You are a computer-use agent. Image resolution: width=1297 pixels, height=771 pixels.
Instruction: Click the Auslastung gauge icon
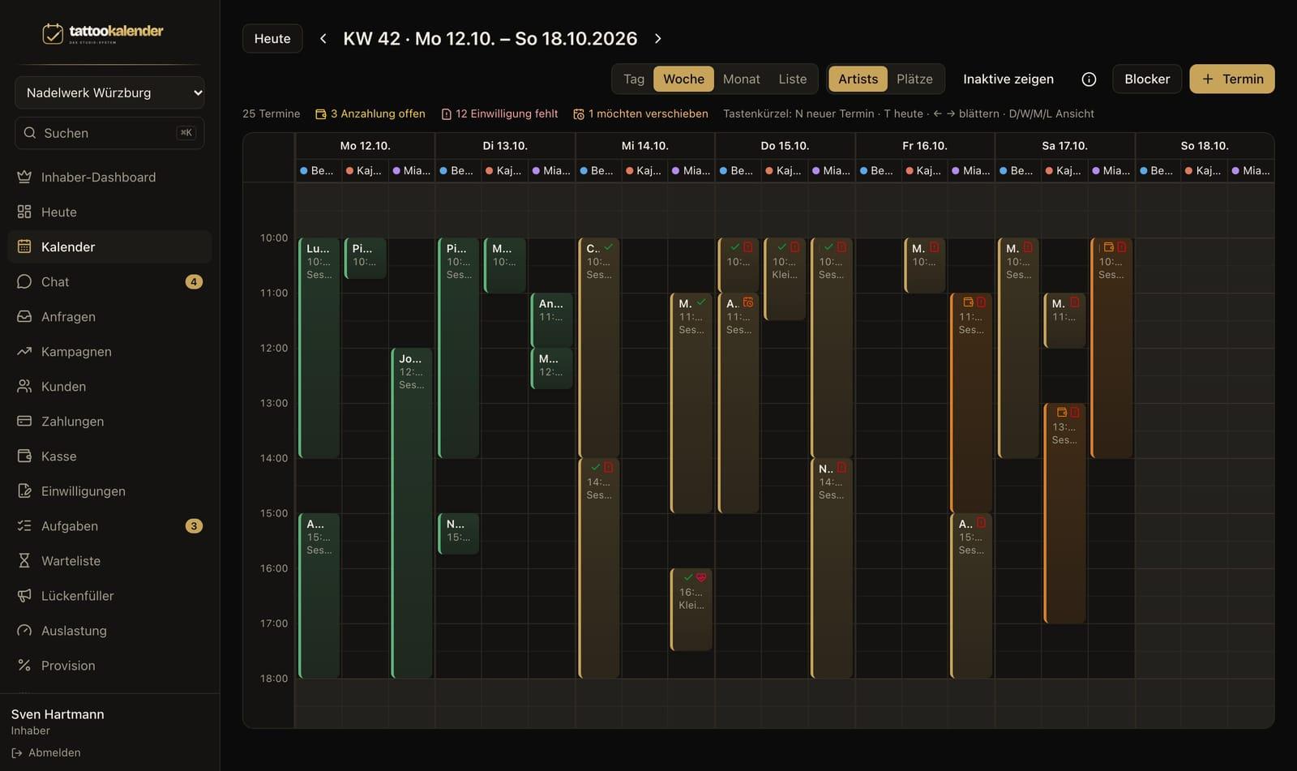click(x=24, y=630)
